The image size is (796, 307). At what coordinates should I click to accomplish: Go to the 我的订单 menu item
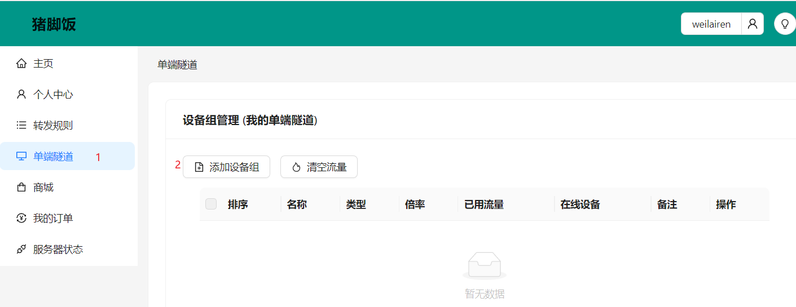[53, 219]
